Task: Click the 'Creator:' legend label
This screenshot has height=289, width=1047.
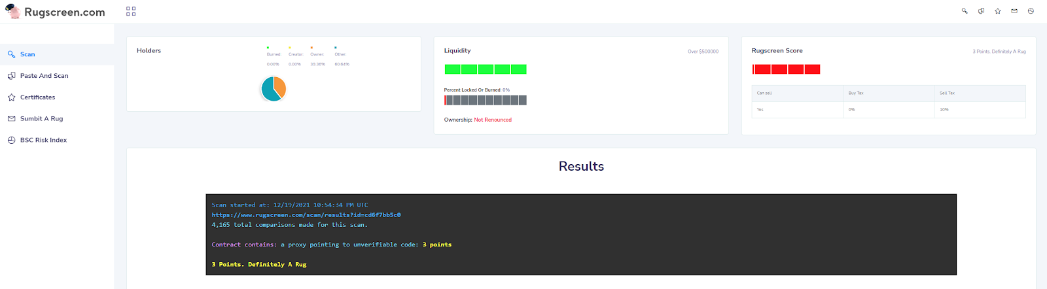Action: pos(296,54)
